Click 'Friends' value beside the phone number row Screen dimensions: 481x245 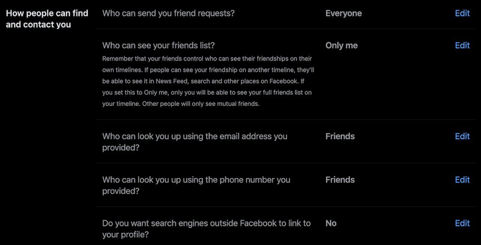(x=340, y=180)
